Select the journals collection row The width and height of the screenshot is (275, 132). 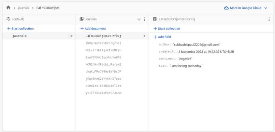tap(39, 36)
